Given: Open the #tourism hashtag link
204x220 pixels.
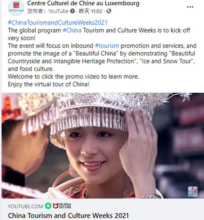Looking at the screenshot, I should (x=107, y=46).
